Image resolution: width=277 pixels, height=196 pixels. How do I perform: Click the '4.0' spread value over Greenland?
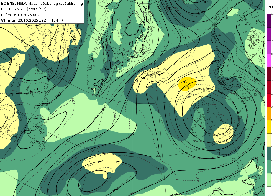tap(107, 70)
